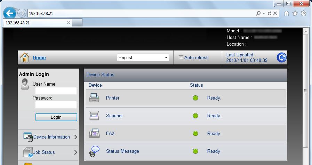Click the Scanner label text

(x=114, y=116)
